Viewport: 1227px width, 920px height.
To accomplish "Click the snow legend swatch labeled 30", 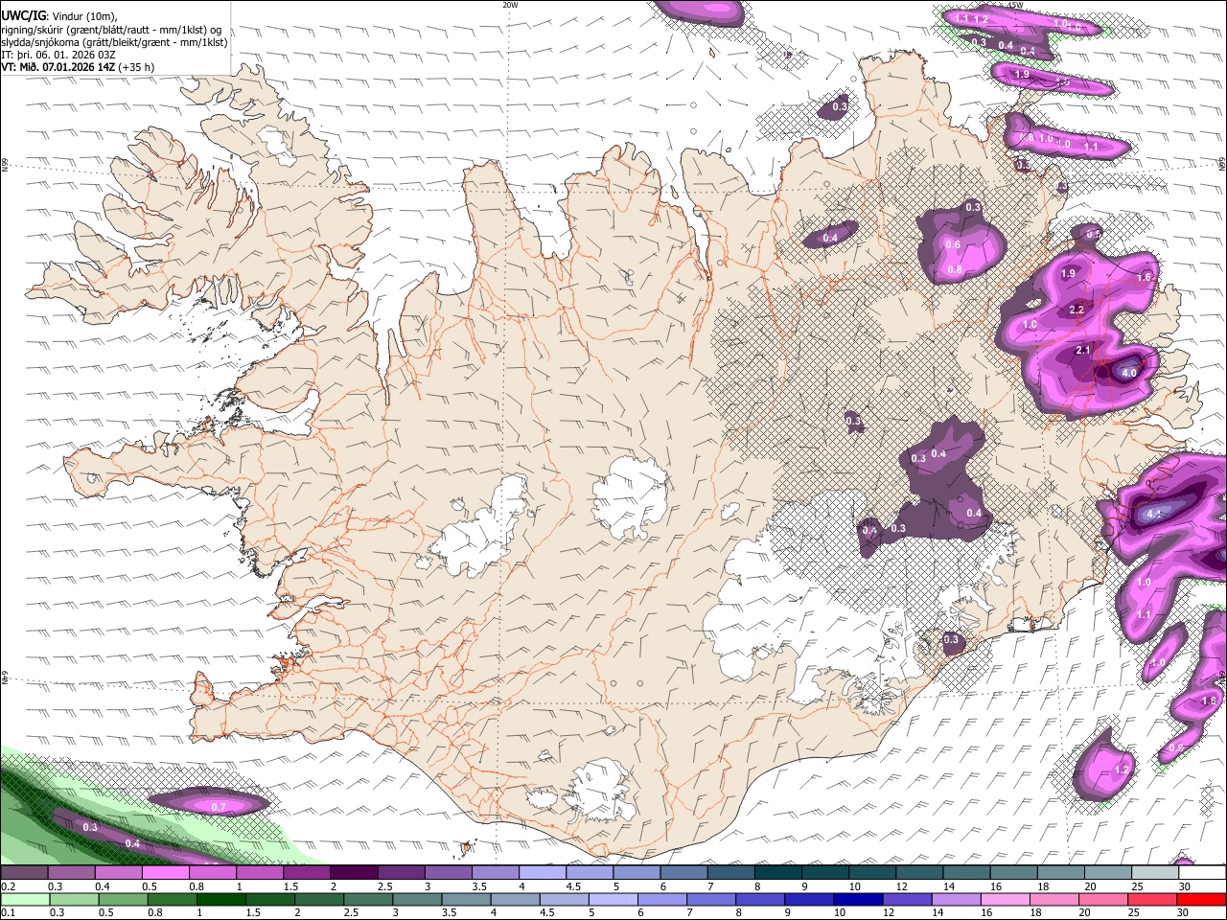I will [1203, 873].
